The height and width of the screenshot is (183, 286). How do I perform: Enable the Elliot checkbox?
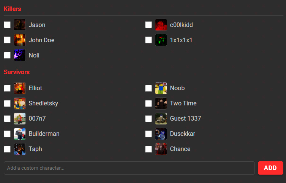pos(7,88)
